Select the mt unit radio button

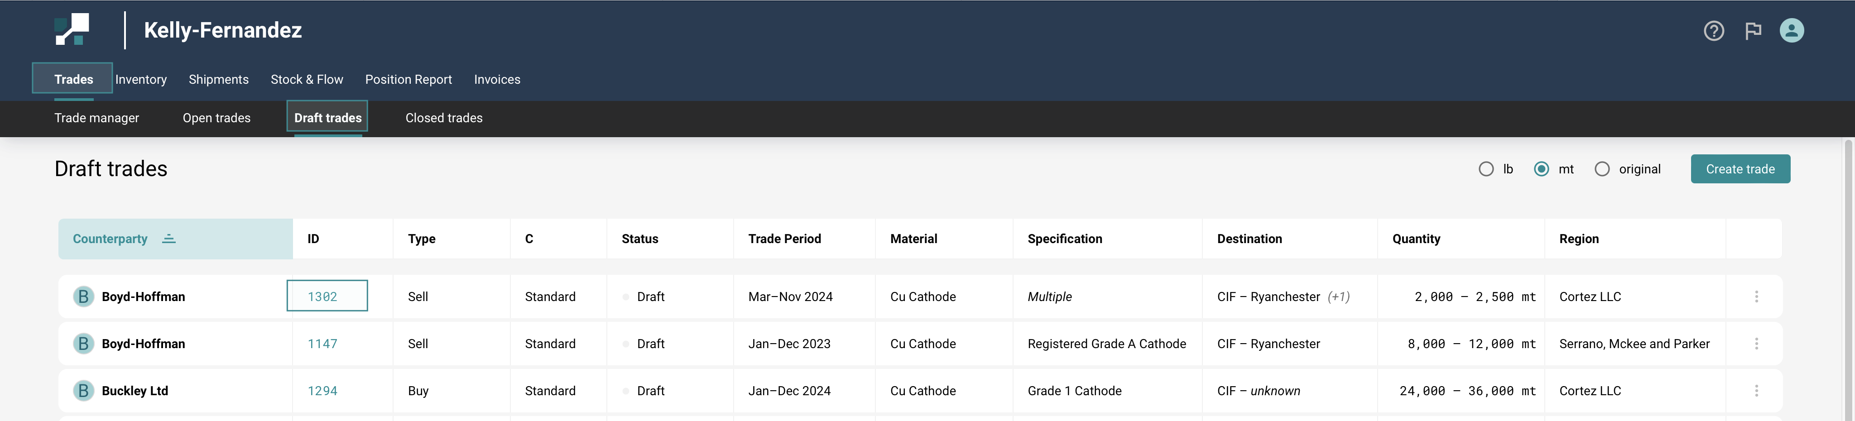[x=1541, y=169]
